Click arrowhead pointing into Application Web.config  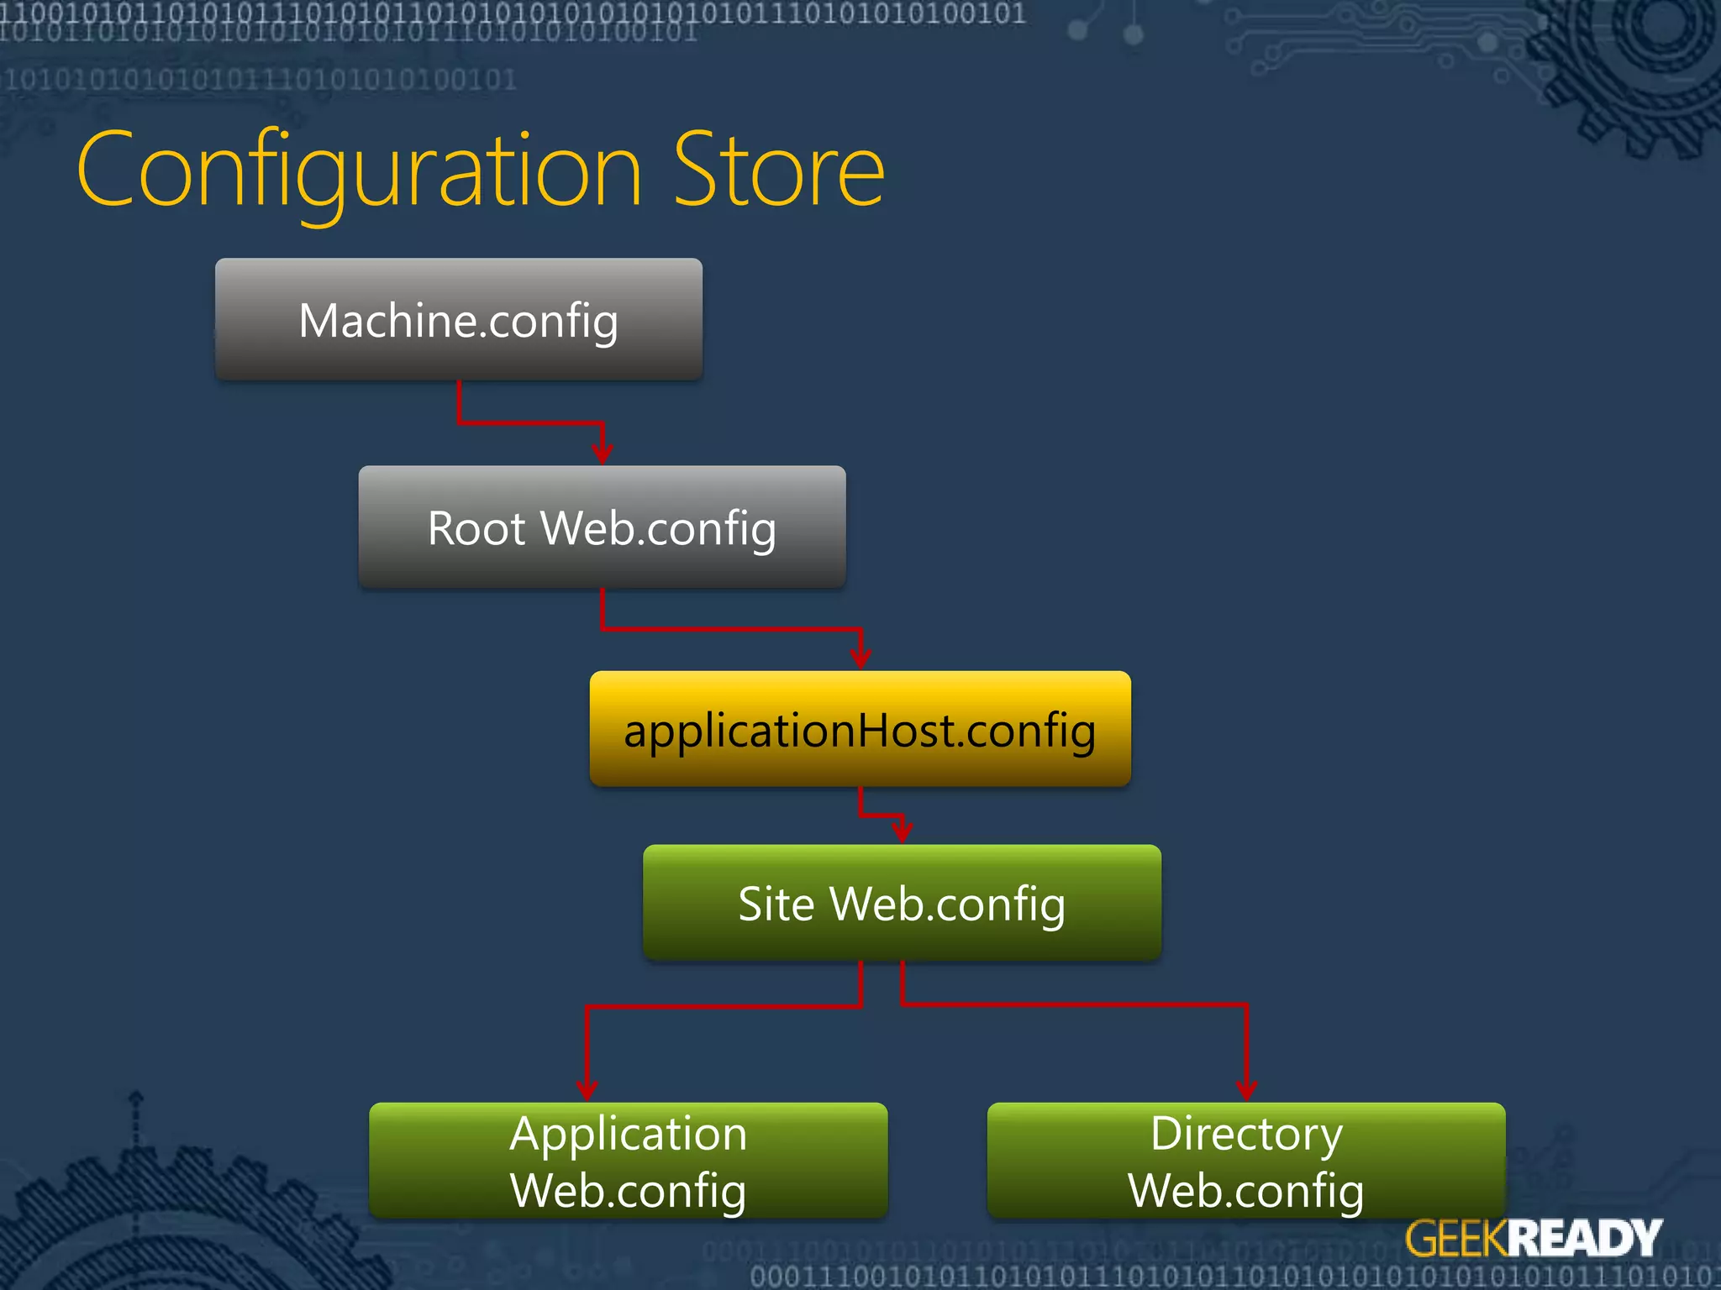587,1090
